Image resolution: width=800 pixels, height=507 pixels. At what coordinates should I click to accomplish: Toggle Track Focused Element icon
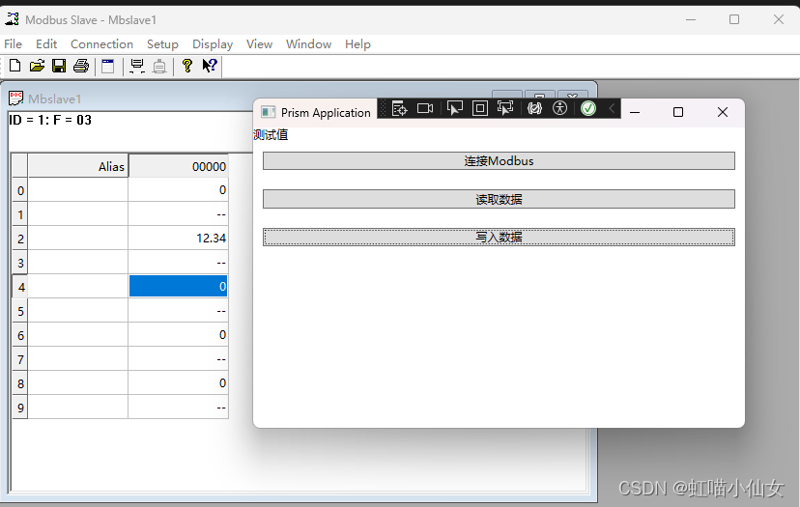[x=505, y=108]
